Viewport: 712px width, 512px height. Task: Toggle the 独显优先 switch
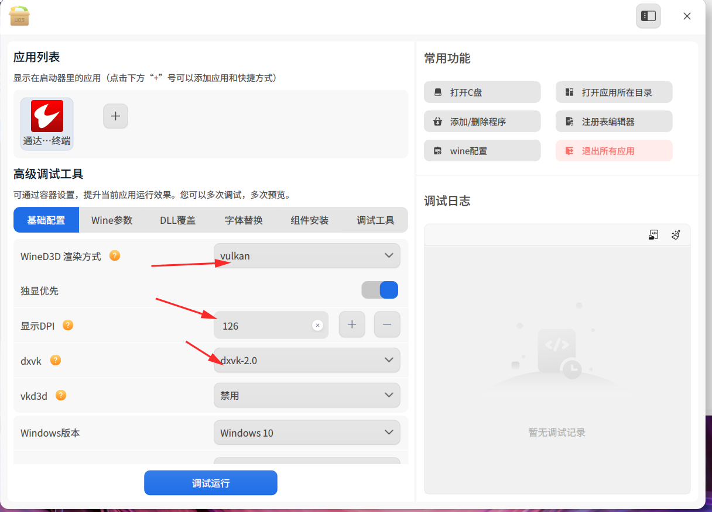(x=380, y=290)
